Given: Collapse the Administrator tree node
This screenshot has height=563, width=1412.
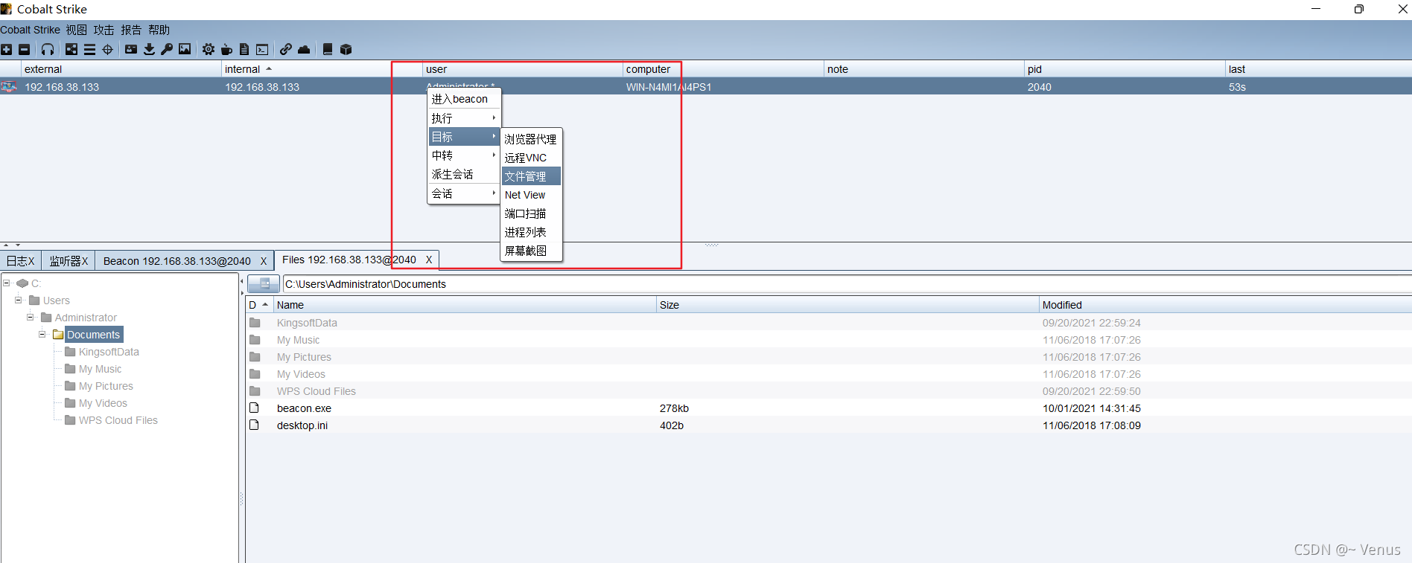Looking at the screenshot, I should (31, 317).
